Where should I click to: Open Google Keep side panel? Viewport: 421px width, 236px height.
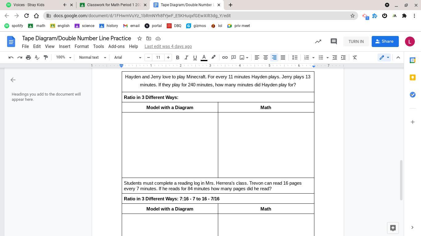tap(412, 77)
